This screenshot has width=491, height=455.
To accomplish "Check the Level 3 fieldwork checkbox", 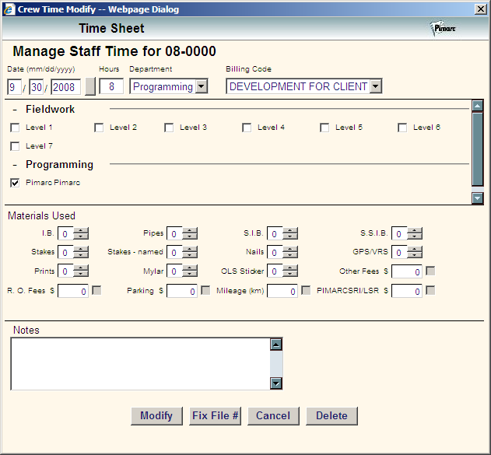I will 169,128.
